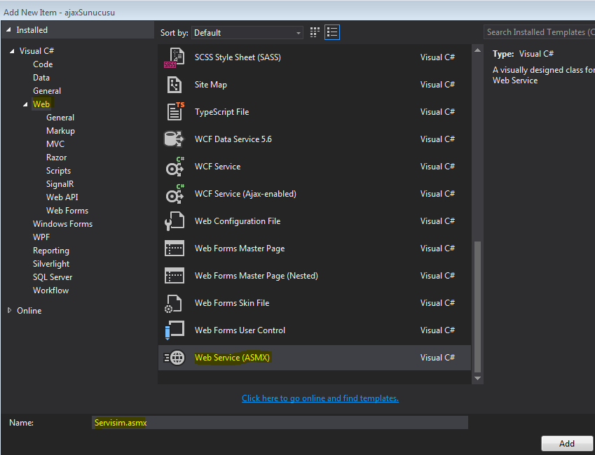Image resolution: width=595 pixels, height=455 pixels.
Task: Click Visual C# in the SCSS Style Sheet row
Action: [x=437, y=57]
